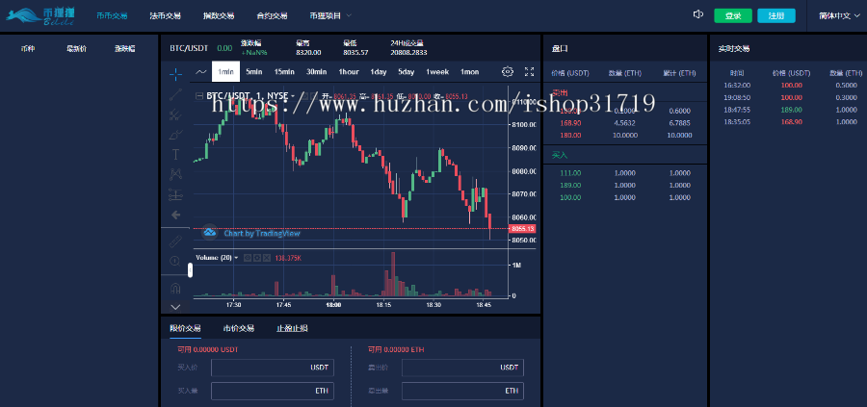
Task: Open the third trading navigation item
Action: coord(219,16)
